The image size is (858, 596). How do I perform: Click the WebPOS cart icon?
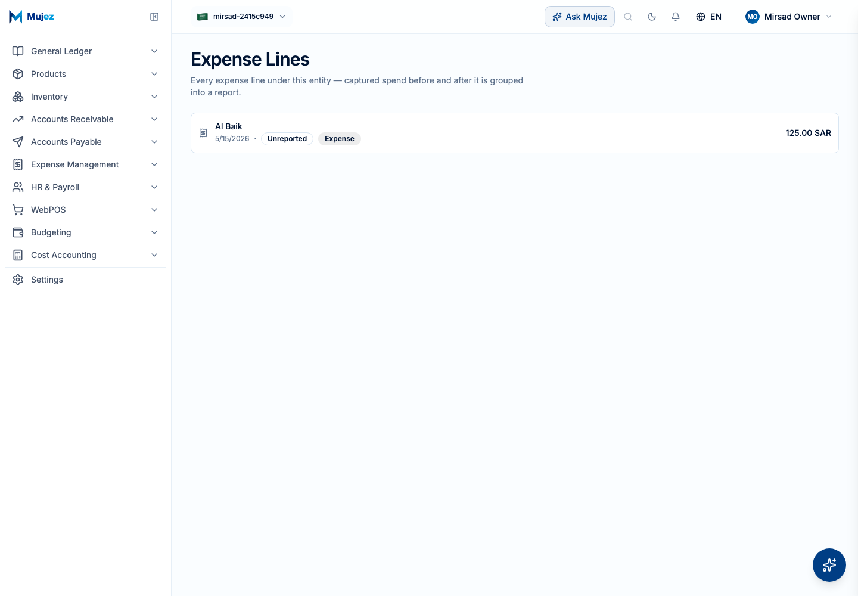tap(18, 210)
